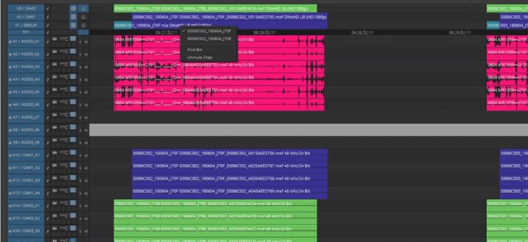Viewport: 528px width, 242px height.
Task: Click the sync lock icon on V2 / CAM1
Action: click(x=73, y=17)
